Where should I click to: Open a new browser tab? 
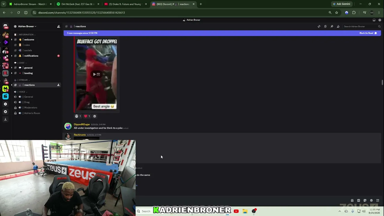[201, 4]
